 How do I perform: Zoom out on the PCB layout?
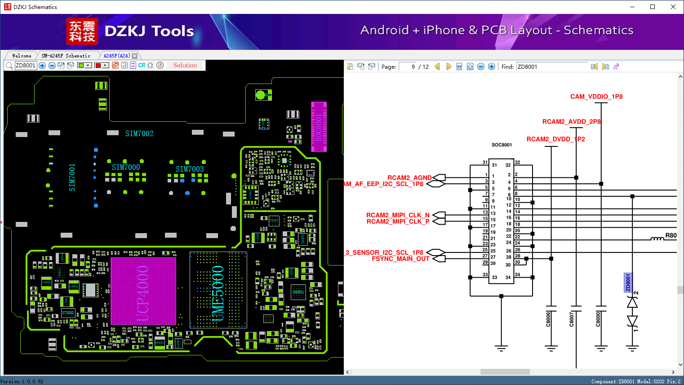click(x=52, y=66)
